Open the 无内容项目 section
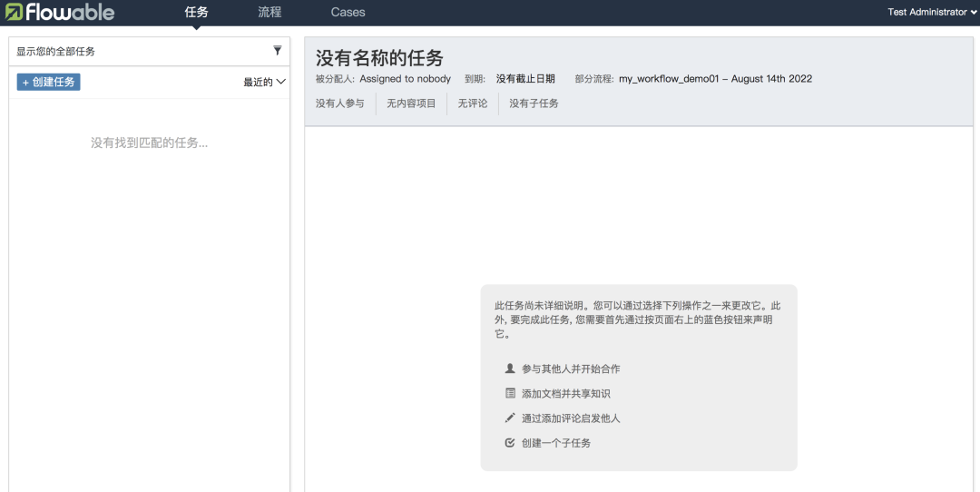 point(411,103)
